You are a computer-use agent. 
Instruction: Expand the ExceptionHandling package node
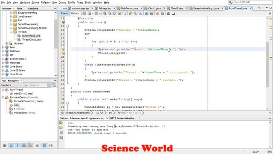click(11, 13)
